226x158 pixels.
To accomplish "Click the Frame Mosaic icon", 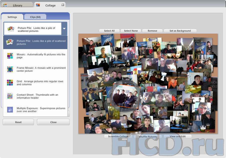I will coord(10,69).
